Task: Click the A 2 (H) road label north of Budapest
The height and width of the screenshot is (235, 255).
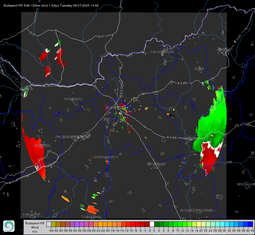Action: 122,90
